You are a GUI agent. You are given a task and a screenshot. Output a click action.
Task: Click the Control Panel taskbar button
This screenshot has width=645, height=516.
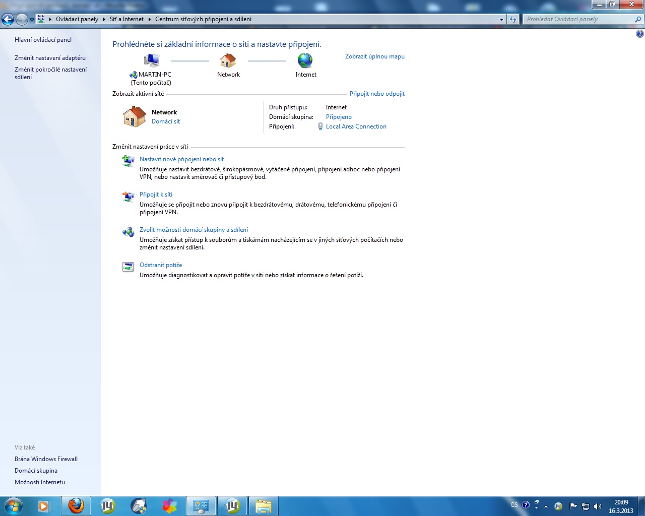(201, 506)
